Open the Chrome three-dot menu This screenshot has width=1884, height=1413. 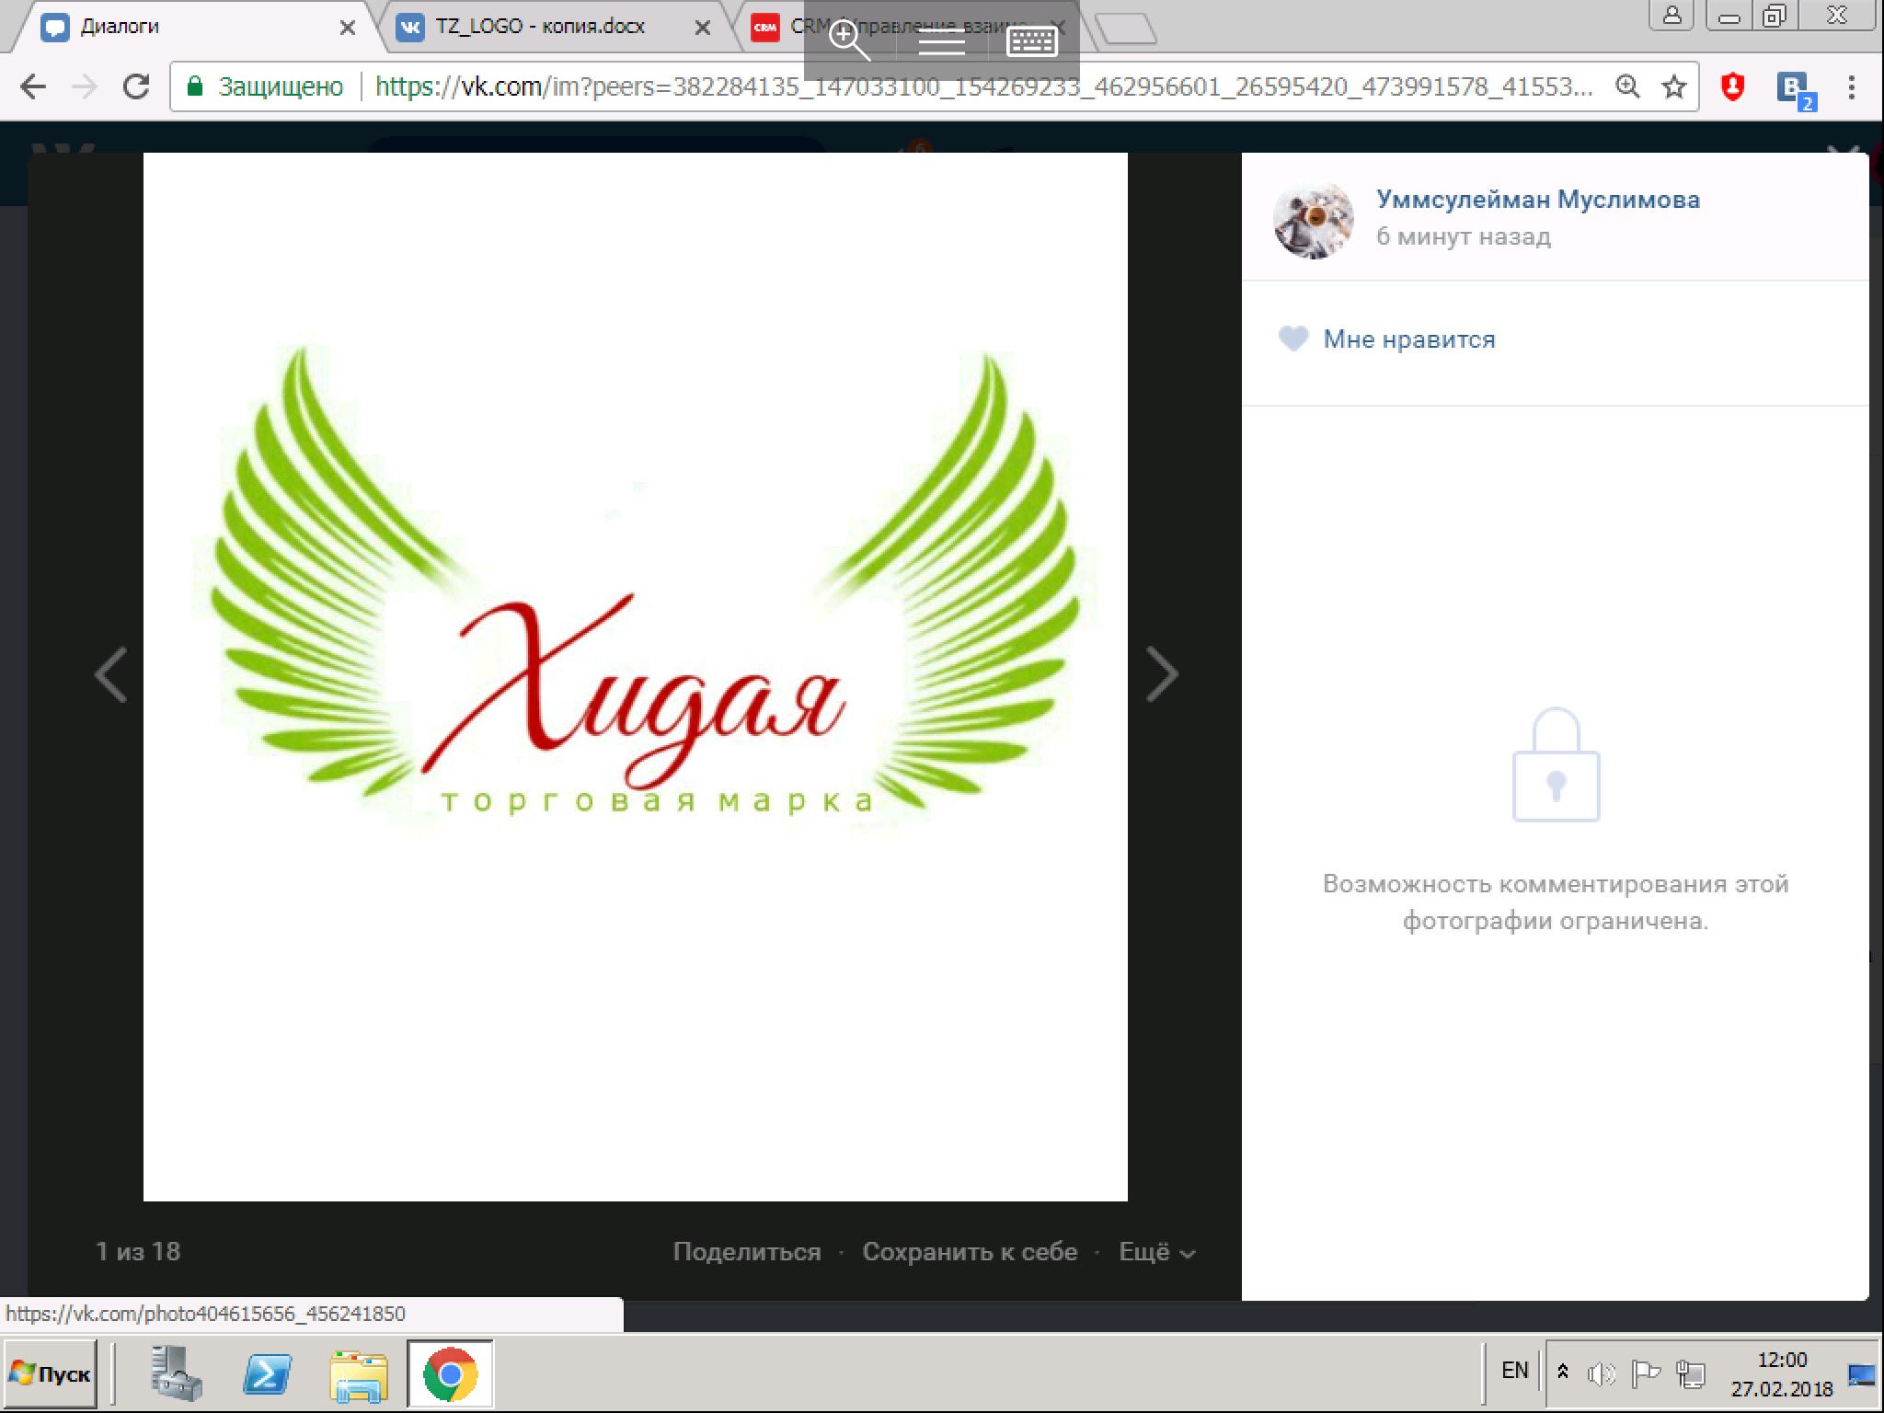(1851, 87)
